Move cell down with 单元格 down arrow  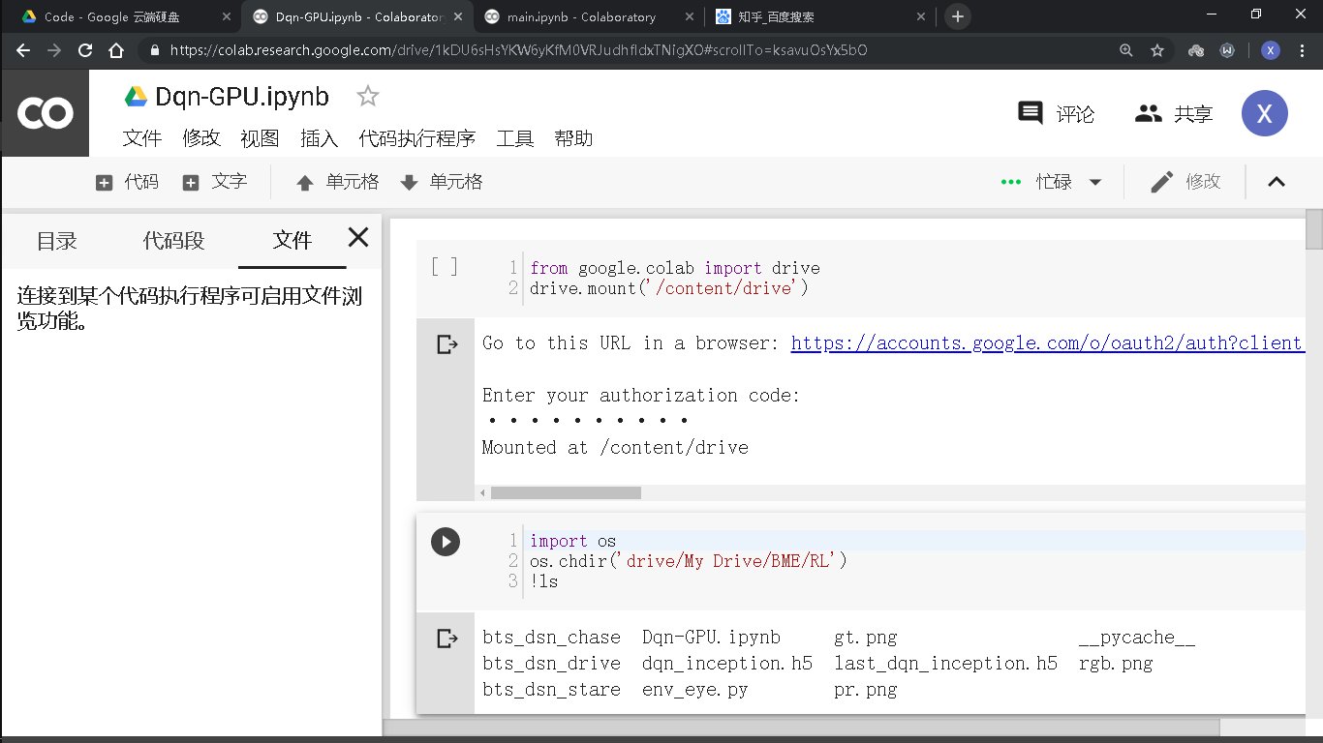(x=442, y=182)
